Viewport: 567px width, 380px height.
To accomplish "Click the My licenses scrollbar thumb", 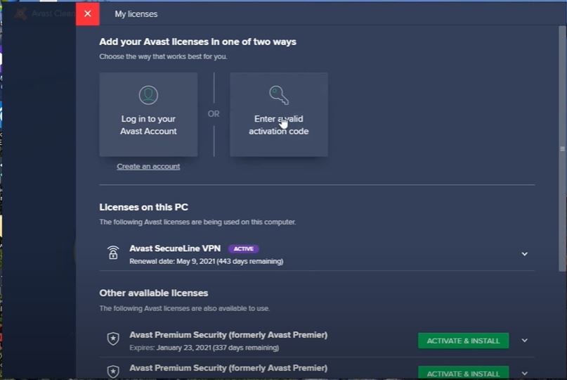I will pyautogui.click(x=562, y=148).
